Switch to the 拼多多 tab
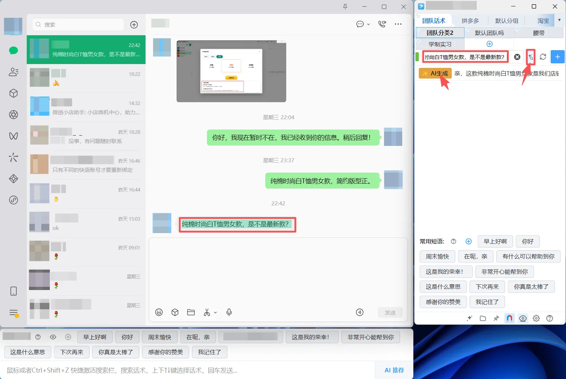The height and width of the screenshot is (379, 566). (x=470, y=21)
